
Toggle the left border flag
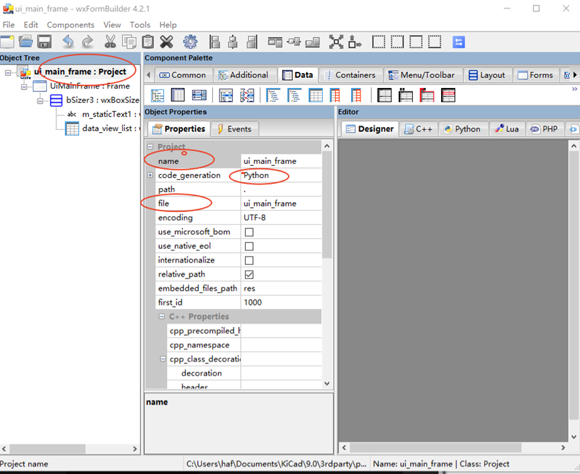pyautogui.click(x=379, y=42)
